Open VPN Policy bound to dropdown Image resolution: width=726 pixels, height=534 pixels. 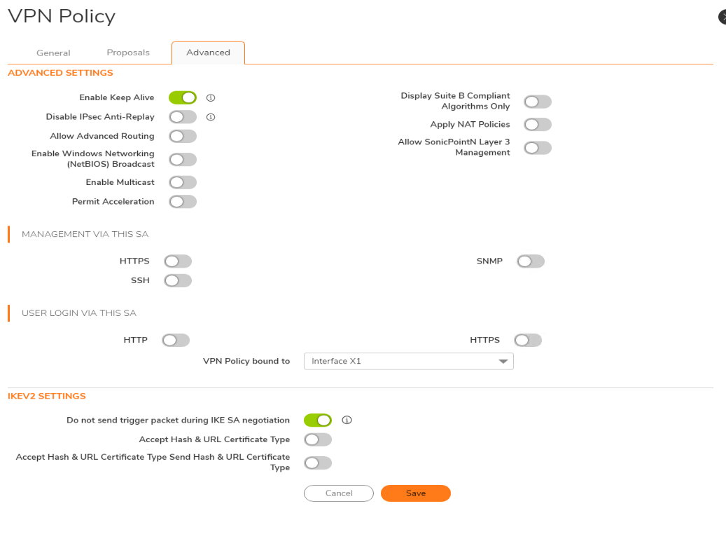(x=408, y=361)
